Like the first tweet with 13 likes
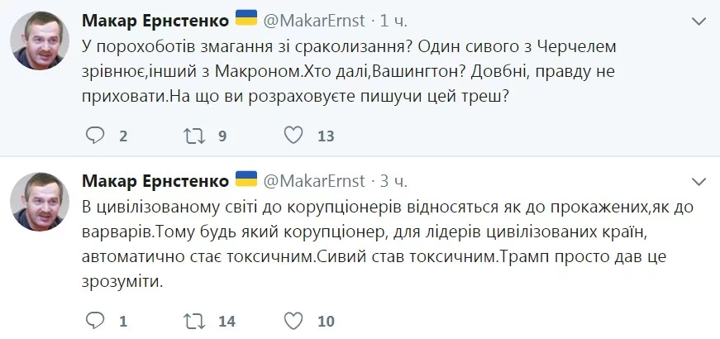720x339 pixels. click(293, 136)
